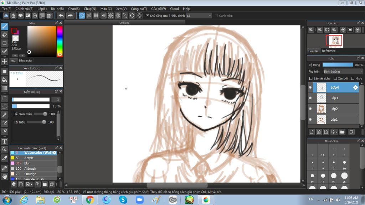The height and width of the screenshot is (205, 365).
Task: Fit canvas to window in the Navigator
Action: [x=327, y=30]
